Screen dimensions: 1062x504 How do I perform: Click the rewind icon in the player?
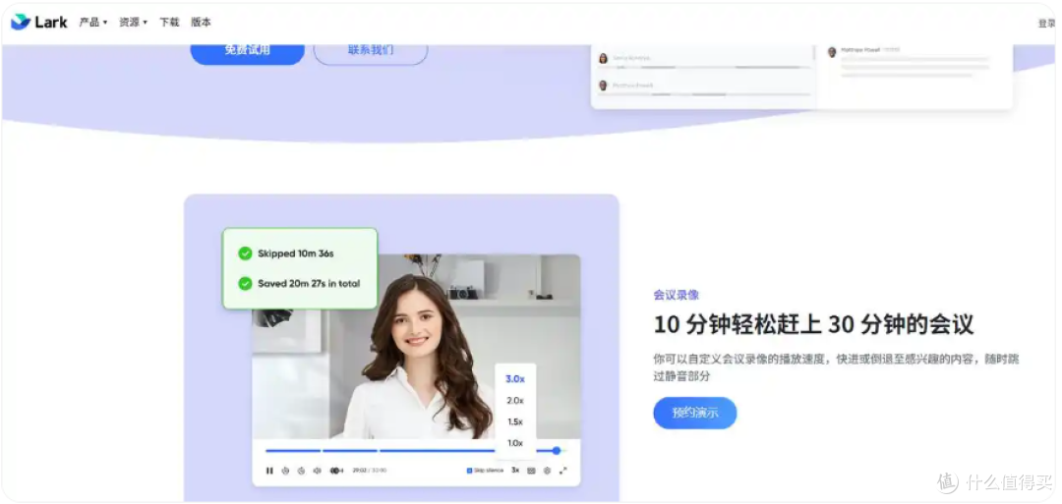[285, 471]
